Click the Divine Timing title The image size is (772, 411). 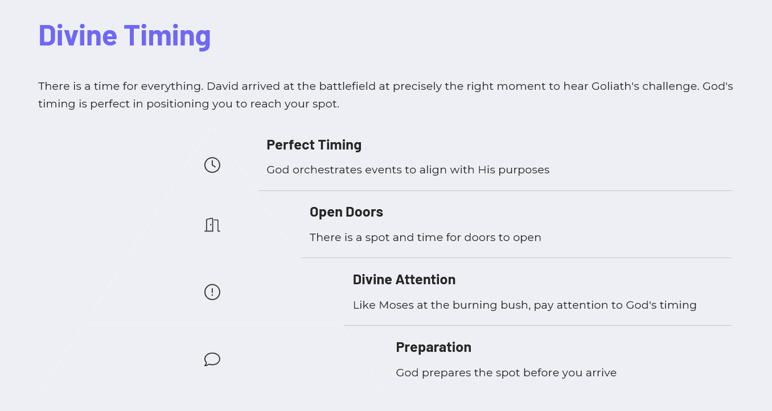coord(125,35)
